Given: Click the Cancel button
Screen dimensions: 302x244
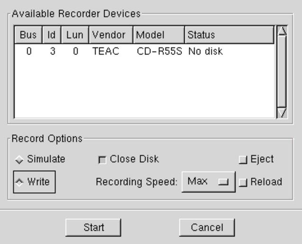Looking at the screenshot, I should (x=207, y=227).
